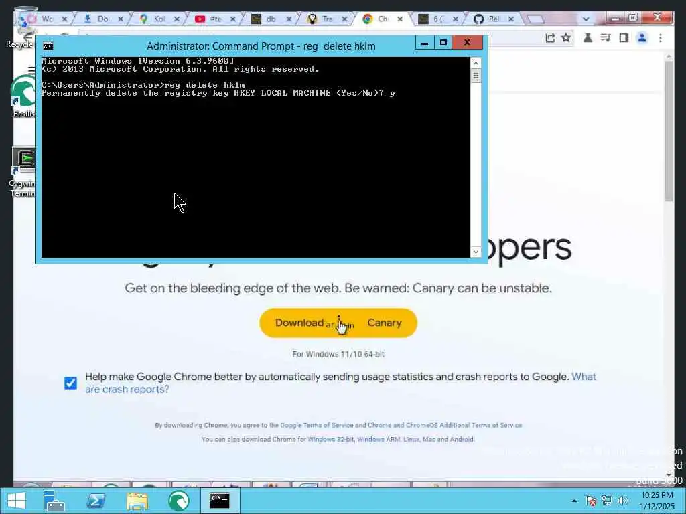
Task: Click Command Prompt scroll up arrow
Action: (x=476, y=64)
